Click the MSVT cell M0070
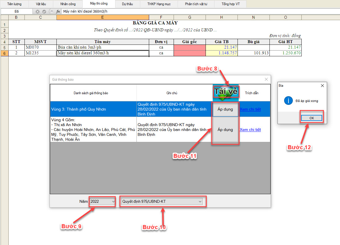This screenshot has width=340, height=245. [40, 47]
